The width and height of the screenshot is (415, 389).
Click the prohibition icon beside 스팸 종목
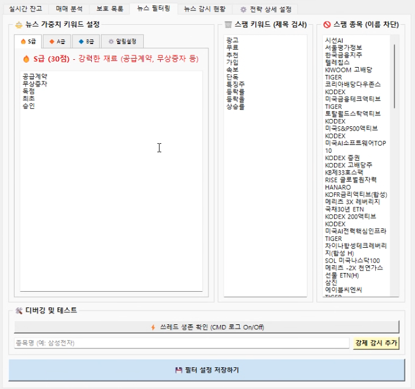(327, 25)
